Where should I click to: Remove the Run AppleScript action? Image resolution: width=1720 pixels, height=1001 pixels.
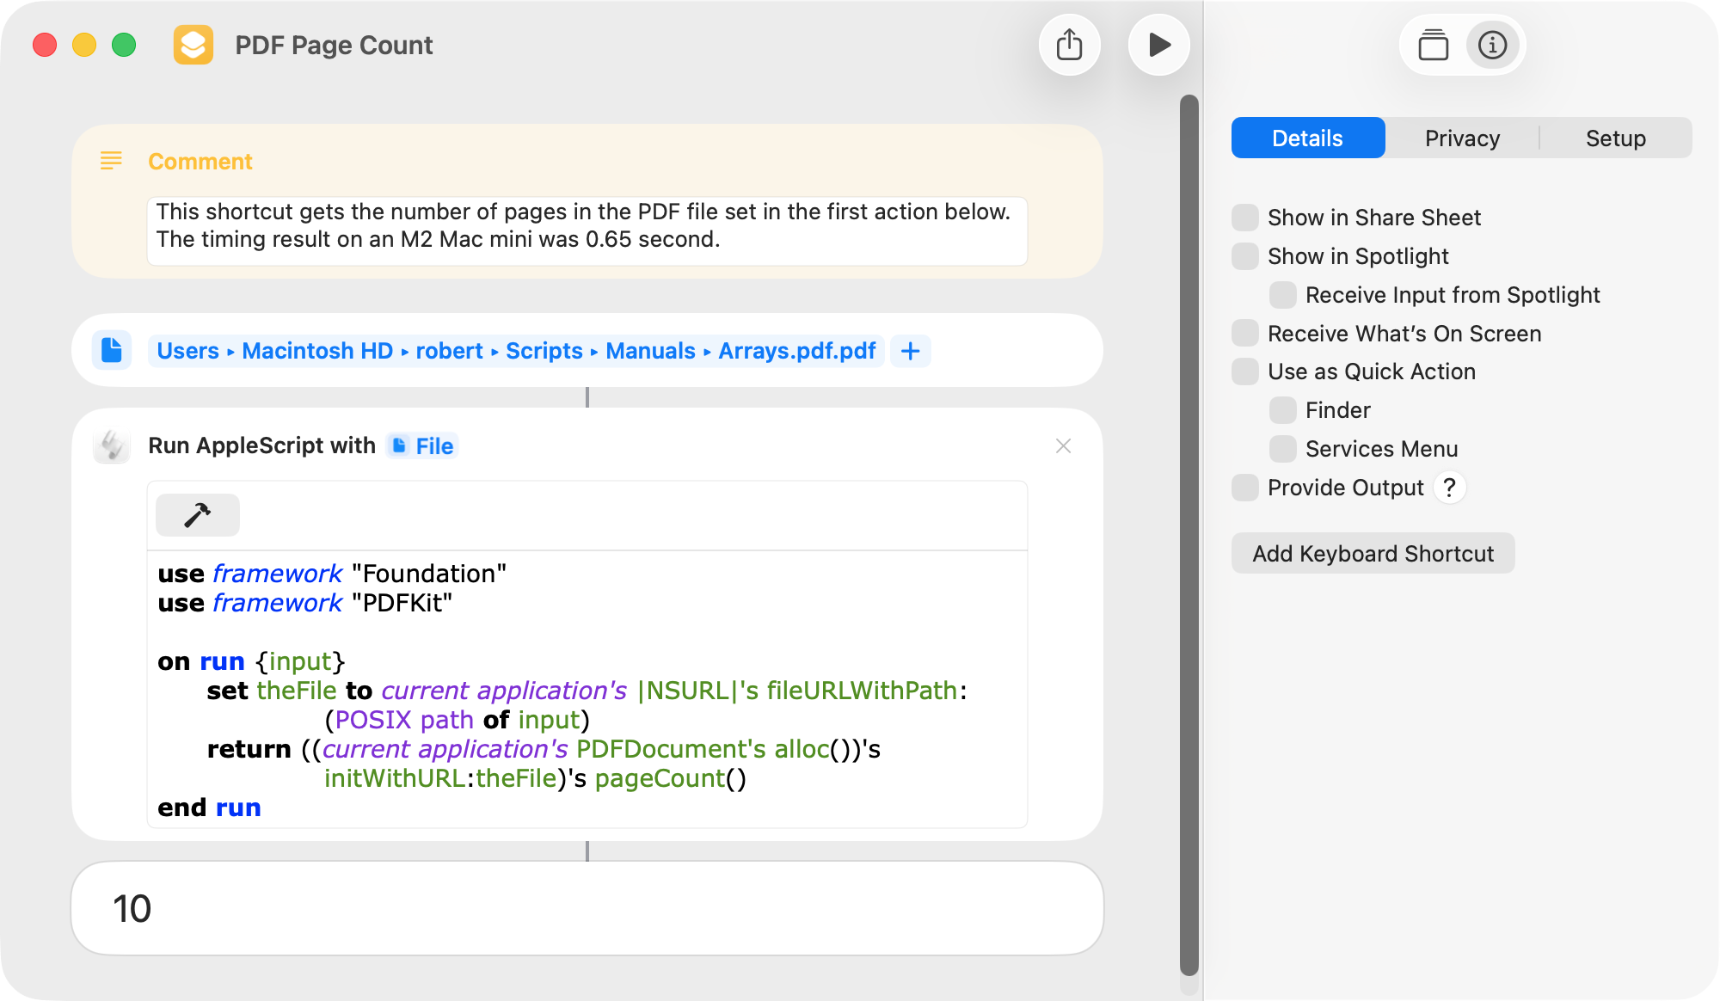1063,445
